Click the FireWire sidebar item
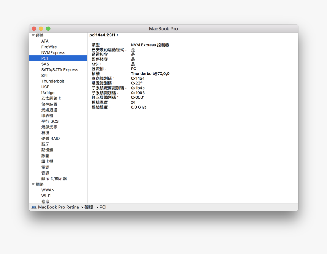Screen dimensions: 327x254 (x=49, y=47)
